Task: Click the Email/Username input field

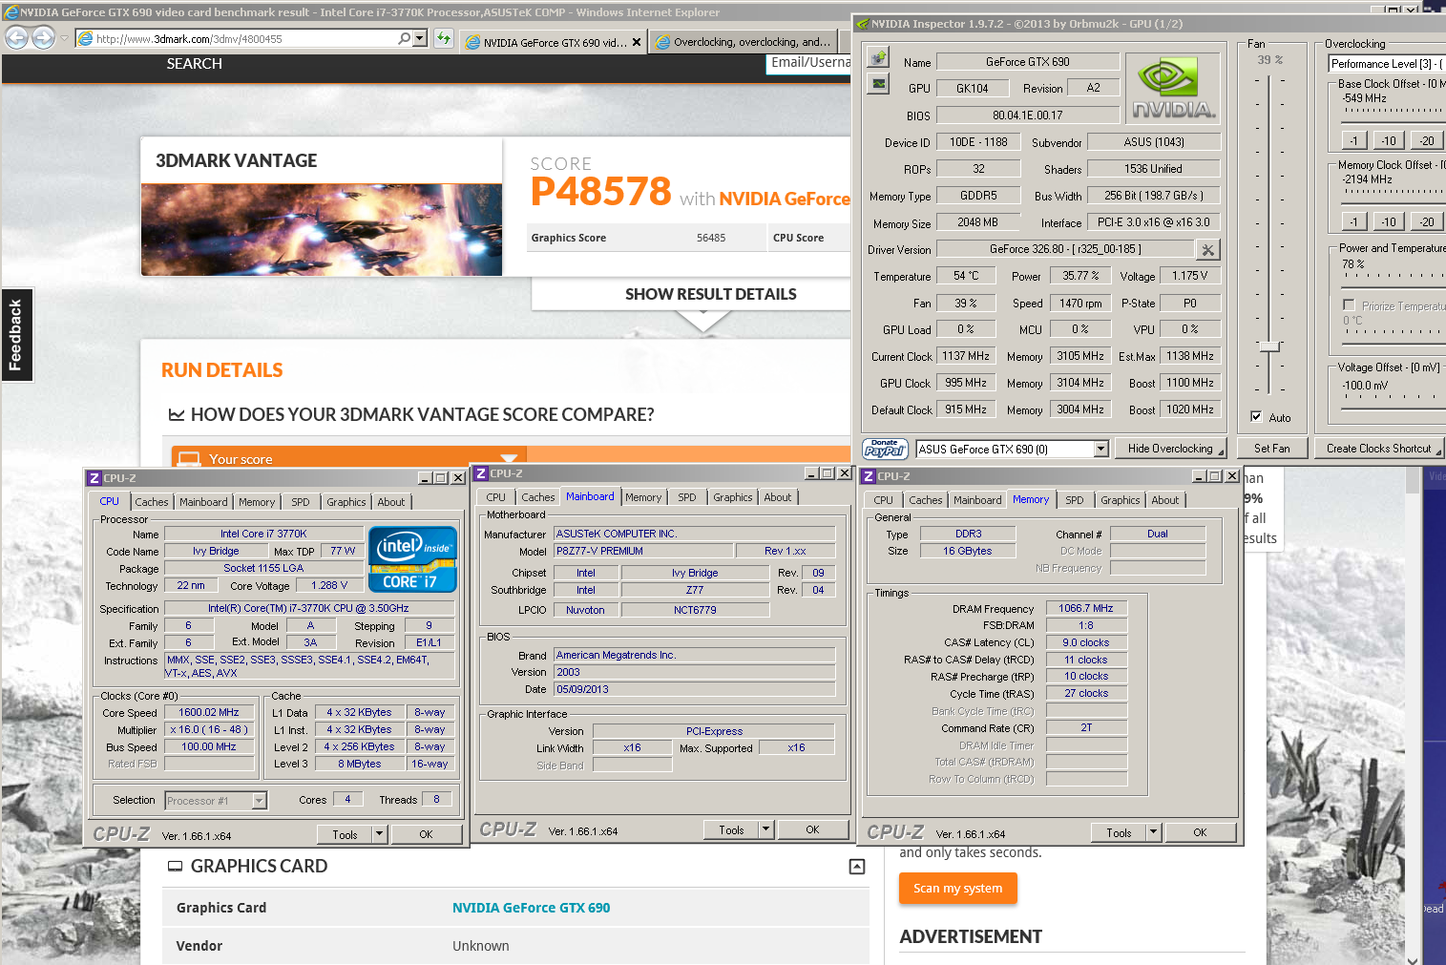Action: [809, 63]
